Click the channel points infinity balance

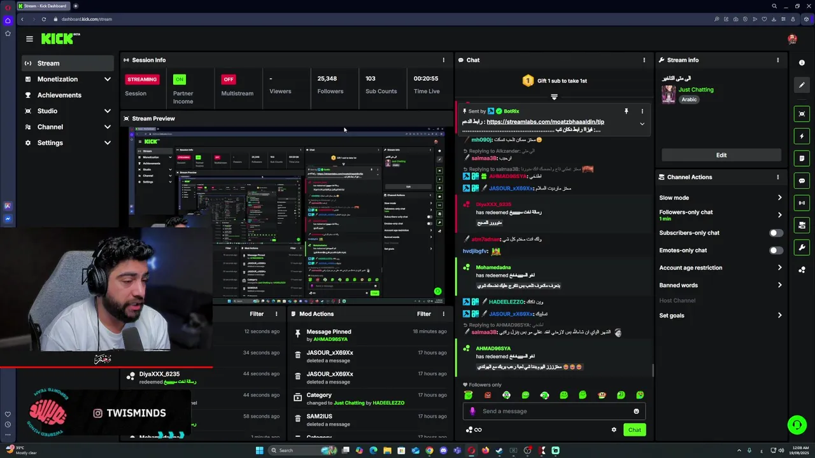(474, 430)
